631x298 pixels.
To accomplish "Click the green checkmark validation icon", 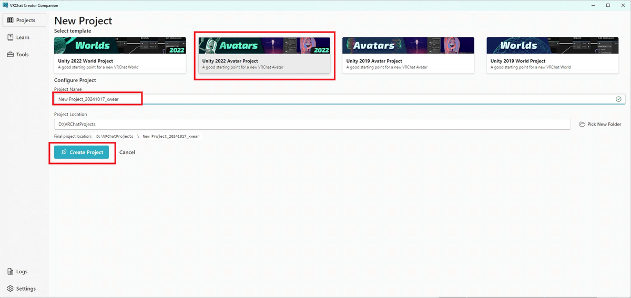I will [x=618, y=99].
